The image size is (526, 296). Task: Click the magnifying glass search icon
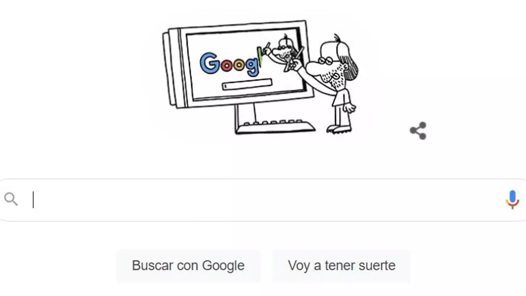pos(11,199)
